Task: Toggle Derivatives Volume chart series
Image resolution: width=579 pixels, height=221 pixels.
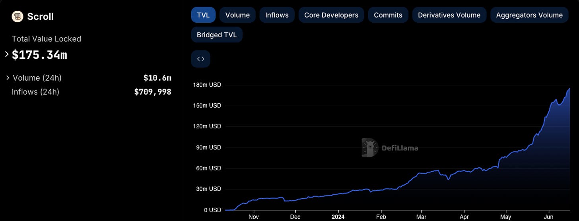Action: tap(449, 15)
